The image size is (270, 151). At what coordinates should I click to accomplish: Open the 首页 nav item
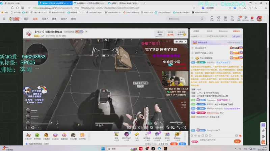click(26, 19)
